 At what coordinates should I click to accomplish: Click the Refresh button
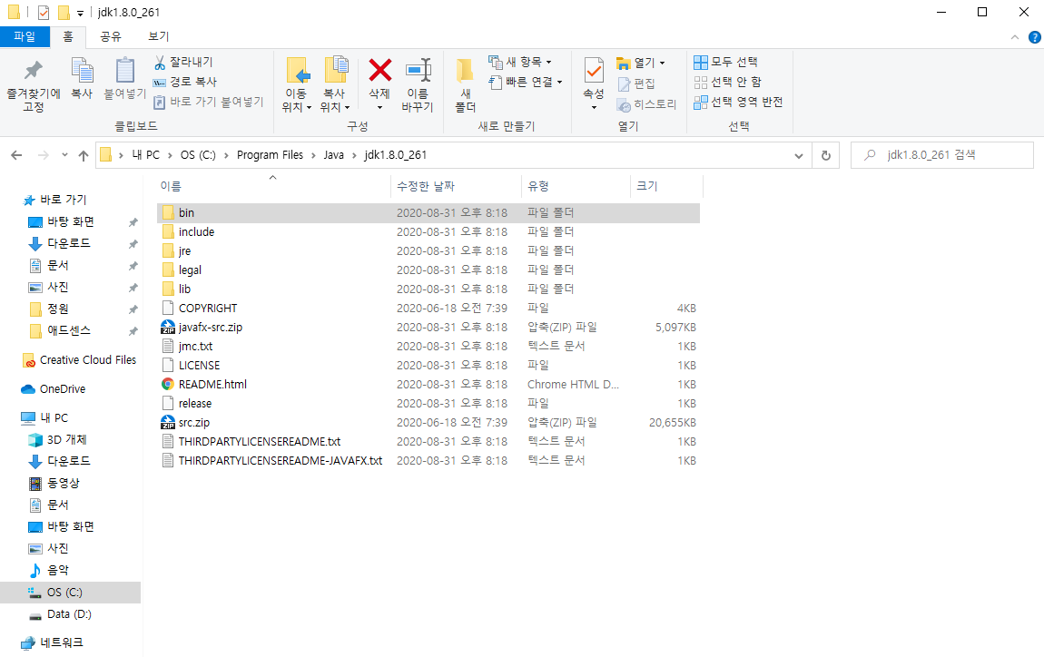(825, 155)
